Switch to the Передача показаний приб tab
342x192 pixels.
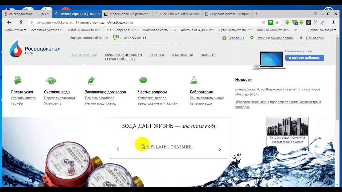tap(227, 14)
